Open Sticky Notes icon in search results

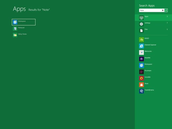point(15,35)
